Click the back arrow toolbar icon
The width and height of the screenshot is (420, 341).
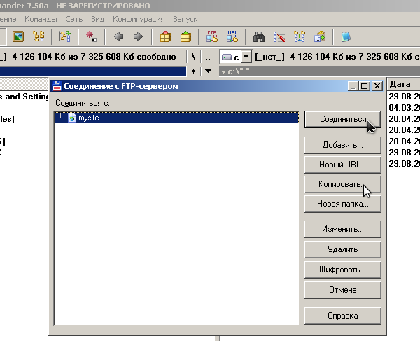click(118, 36)
